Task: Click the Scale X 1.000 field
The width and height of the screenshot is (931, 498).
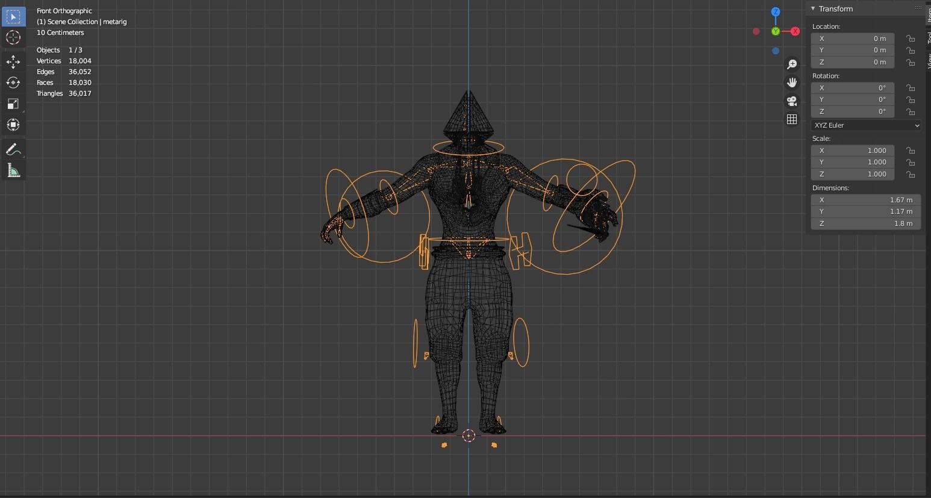Action: coord(852,151)
